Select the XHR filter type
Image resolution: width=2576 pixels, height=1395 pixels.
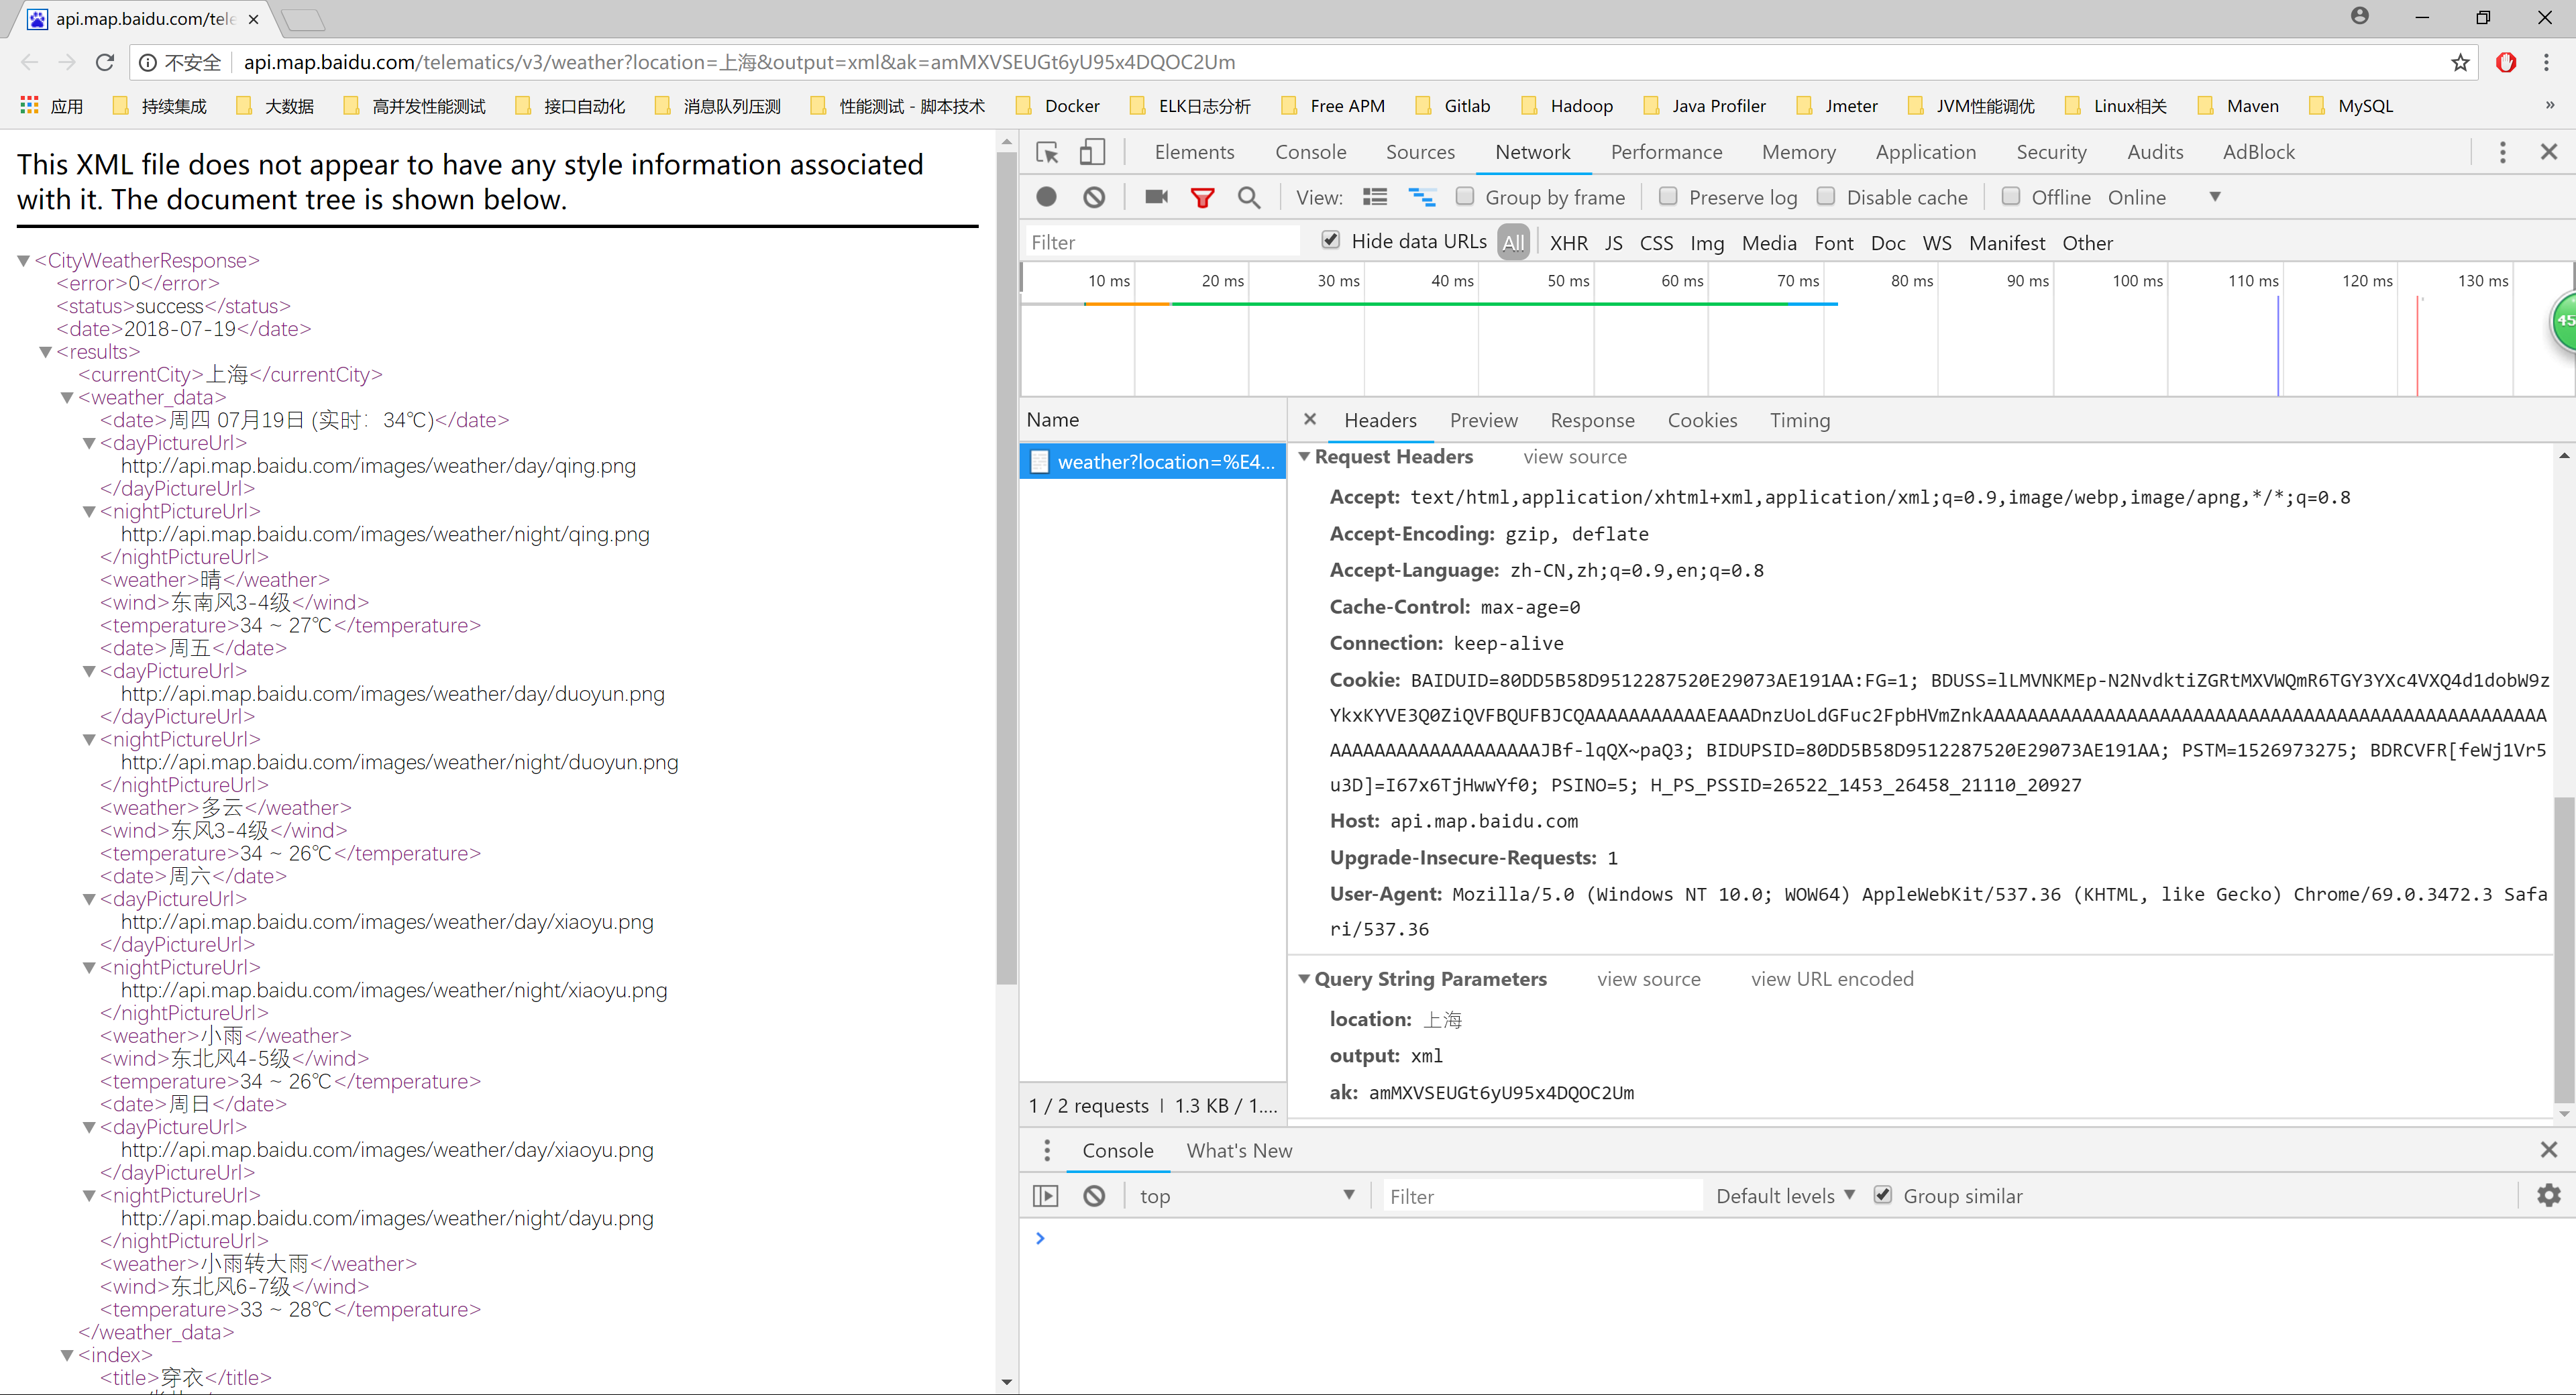1568,243
